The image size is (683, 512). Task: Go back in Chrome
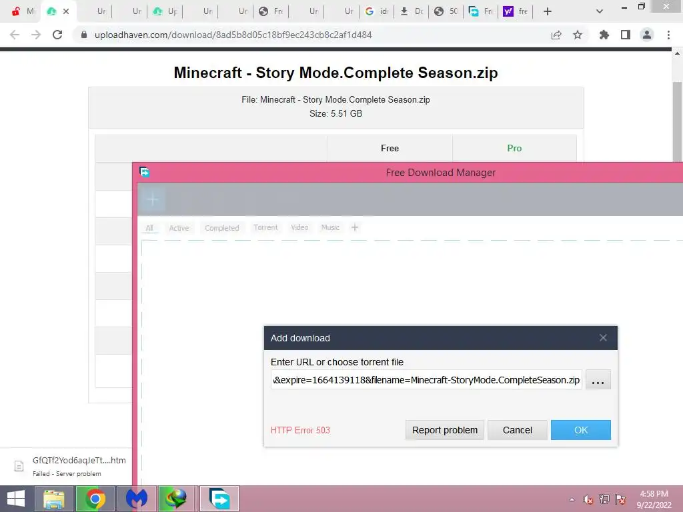click(x=15, y=35)
